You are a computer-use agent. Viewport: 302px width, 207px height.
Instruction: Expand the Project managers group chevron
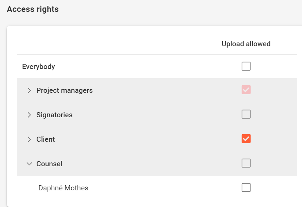[x=29, y=90]
